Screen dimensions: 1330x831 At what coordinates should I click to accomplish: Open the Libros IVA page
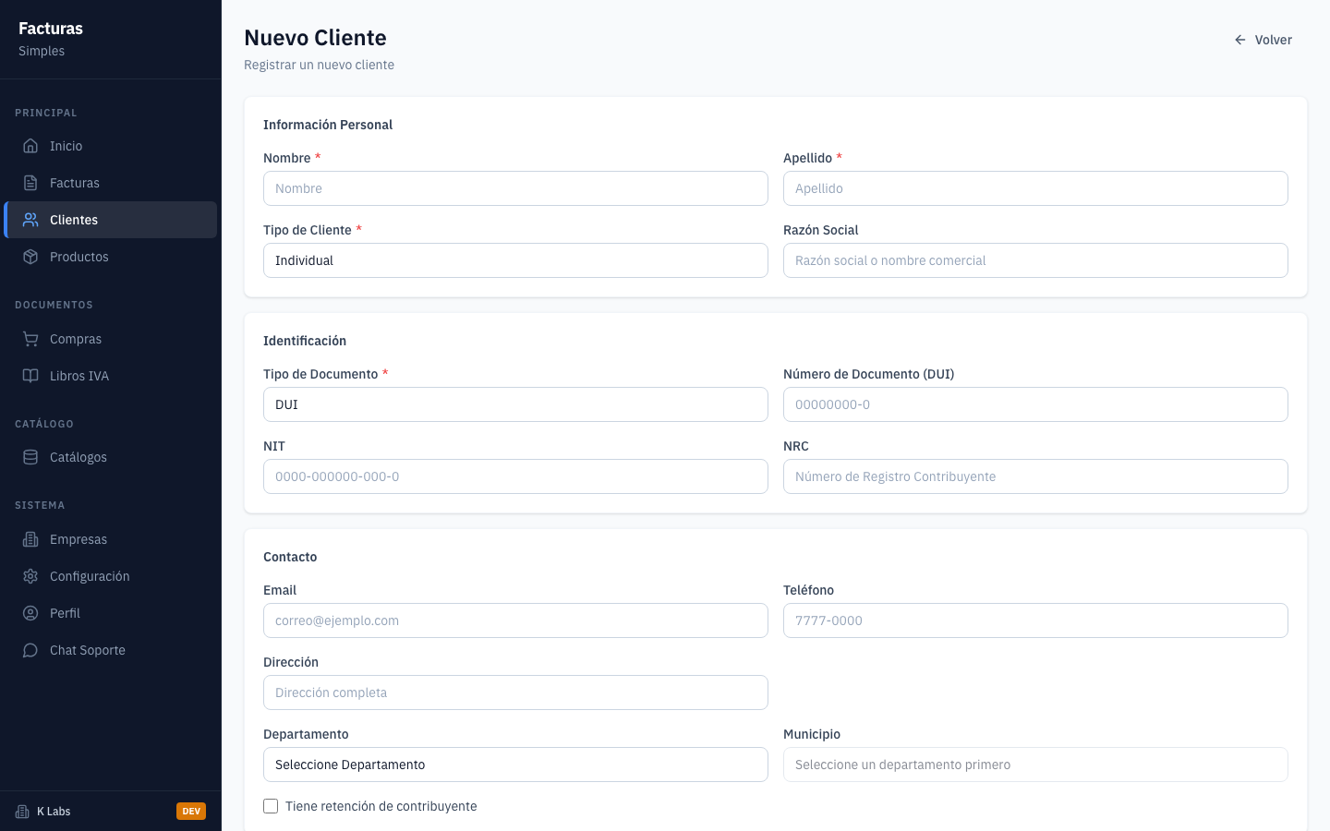pos(111,376)
